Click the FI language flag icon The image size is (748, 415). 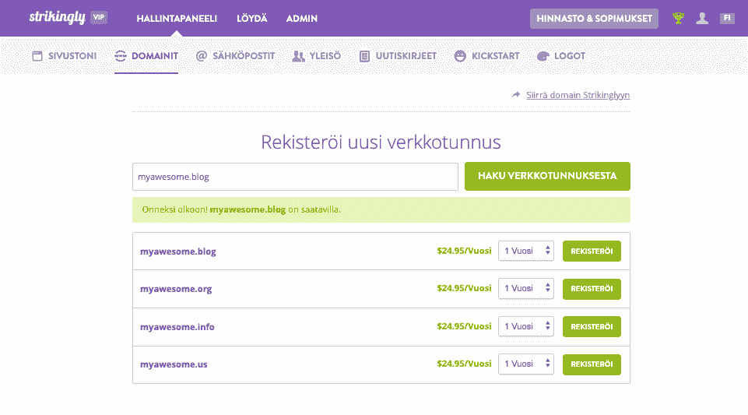(x=727, y=18)
